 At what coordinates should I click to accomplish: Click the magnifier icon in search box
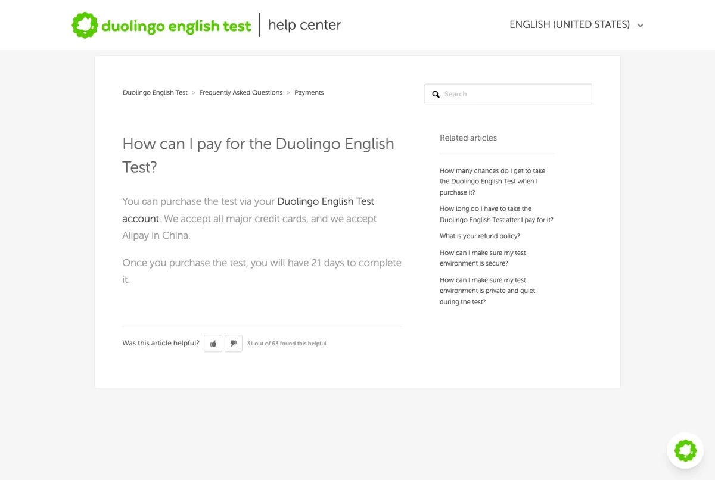[x=436, y=94]
